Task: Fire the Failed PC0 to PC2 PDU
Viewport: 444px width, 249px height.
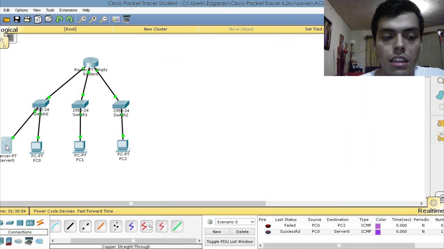Action: pyautogui.click(x=268, y=226)
